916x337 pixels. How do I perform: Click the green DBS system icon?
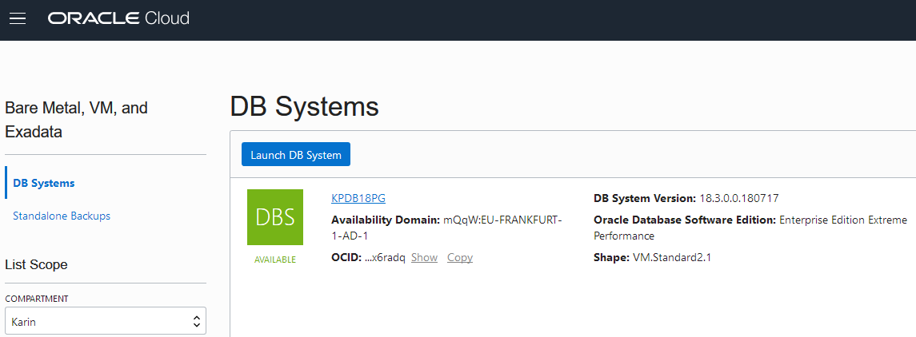pyautogui.click(x=275, y=217)
